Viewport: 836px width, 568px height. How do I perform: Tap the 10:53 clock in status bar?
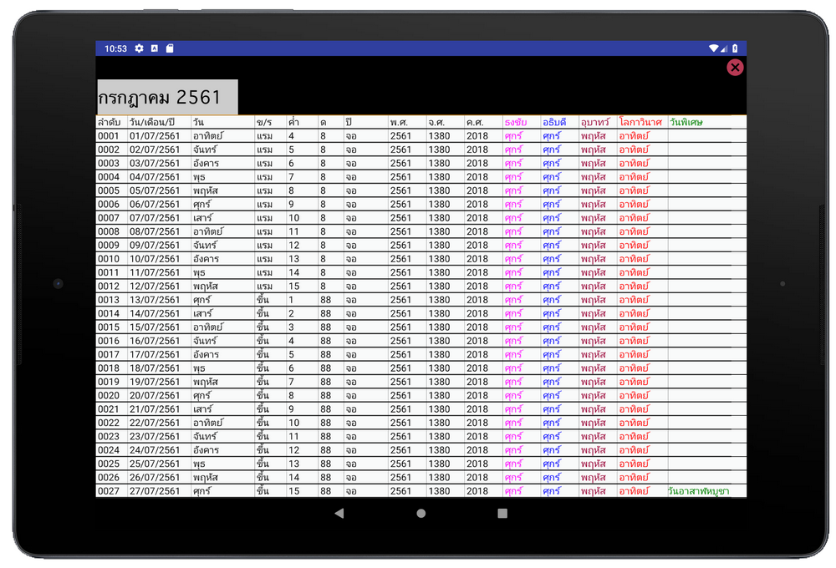click(x=115, y=48)
